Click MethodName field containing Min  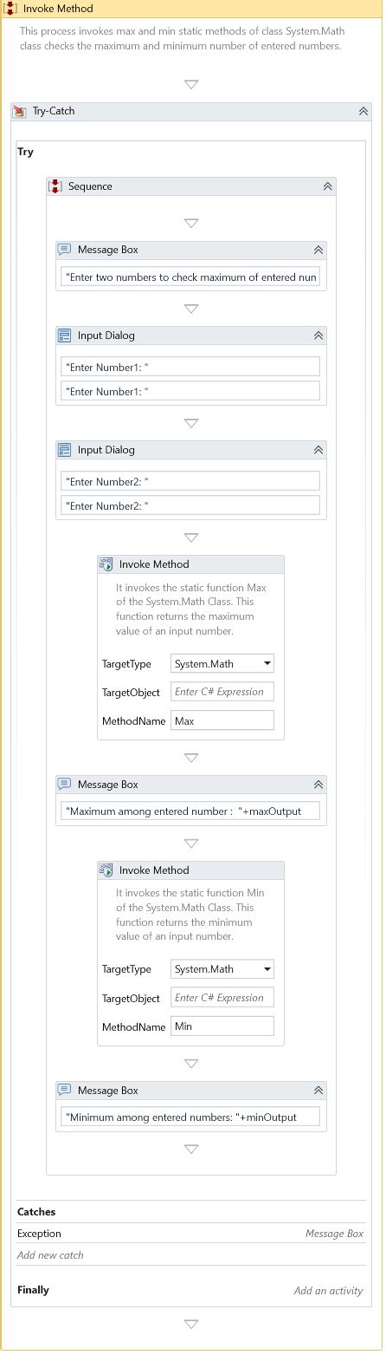click(222, 1026)
